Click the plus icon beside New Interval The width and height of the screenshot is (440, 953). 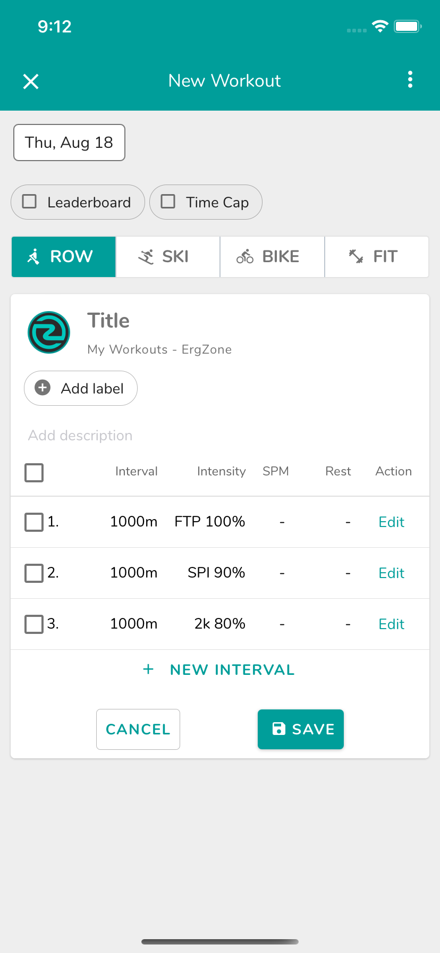coord(148,670)
